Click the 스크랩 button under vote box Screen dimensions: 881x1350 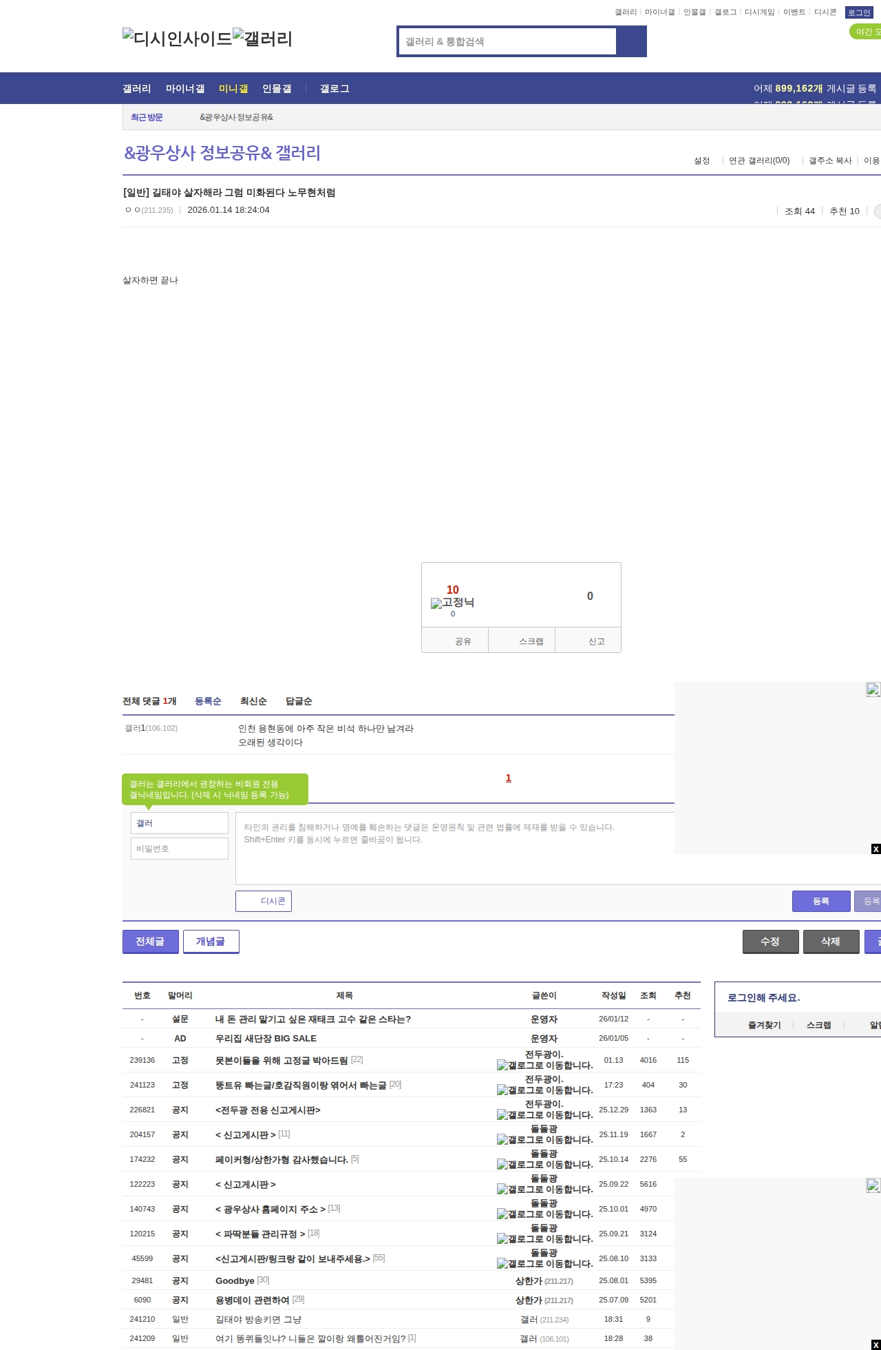pyautogui.click(x=522, y=641)
